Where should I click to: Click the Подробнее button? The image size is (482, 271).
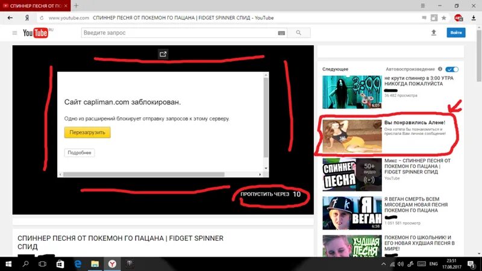coord(80,153)
